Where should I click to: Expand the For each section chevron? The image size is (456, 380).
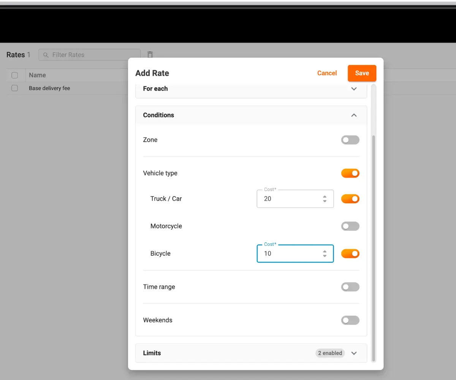[354, 89]
